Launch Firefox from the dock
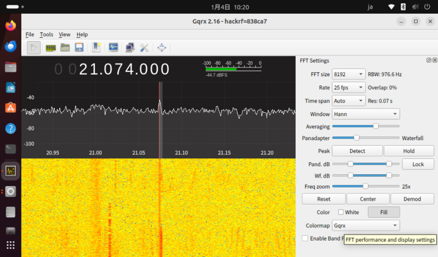This screenshot has height=257, width=438. click(x=10, y=26)
